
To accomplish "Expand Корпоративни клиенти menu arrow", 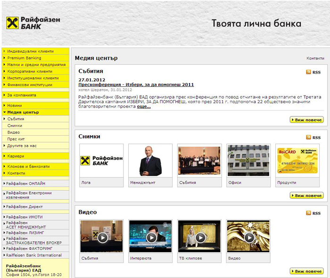I will [x=4, y=71].
